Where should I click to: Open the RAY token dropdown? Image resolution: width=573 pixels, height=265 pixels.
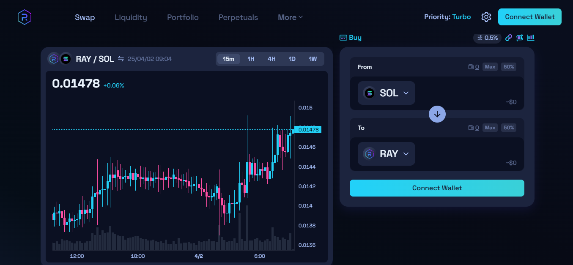(x=387, y=154)
